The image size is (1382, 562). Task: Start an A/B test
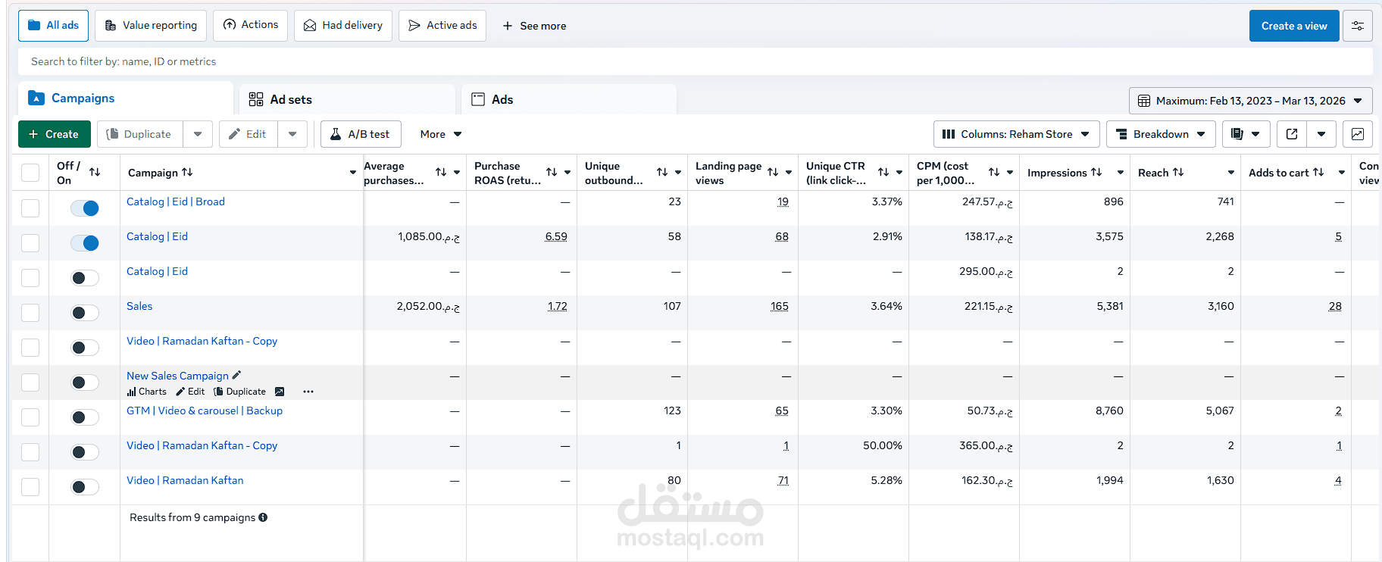[361, 134]
